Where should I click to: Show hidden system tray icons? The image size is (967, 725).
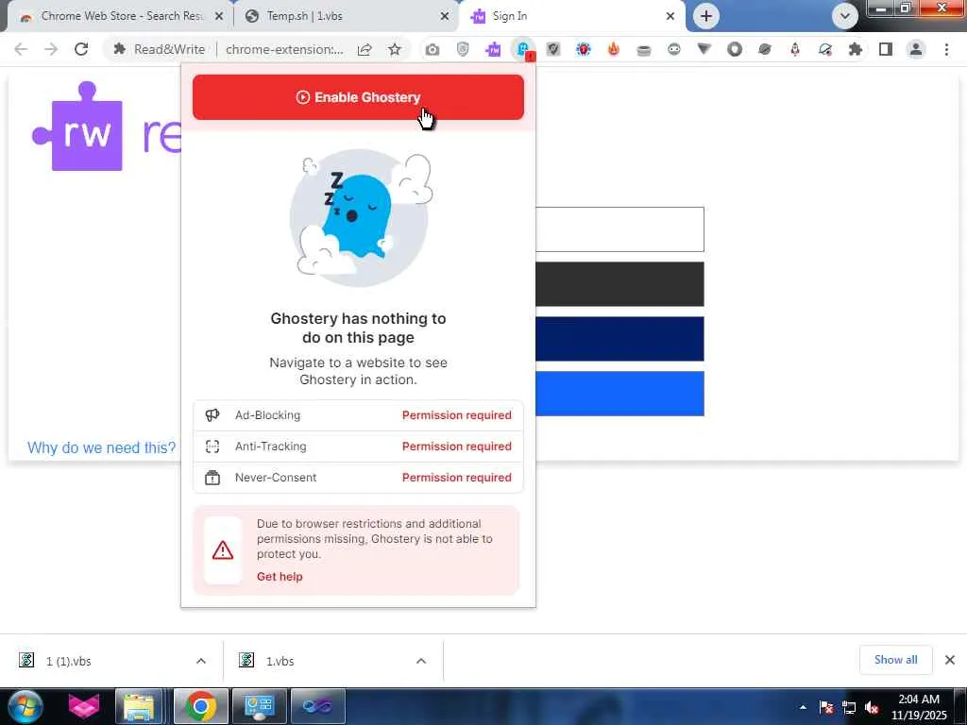(803, 708)
